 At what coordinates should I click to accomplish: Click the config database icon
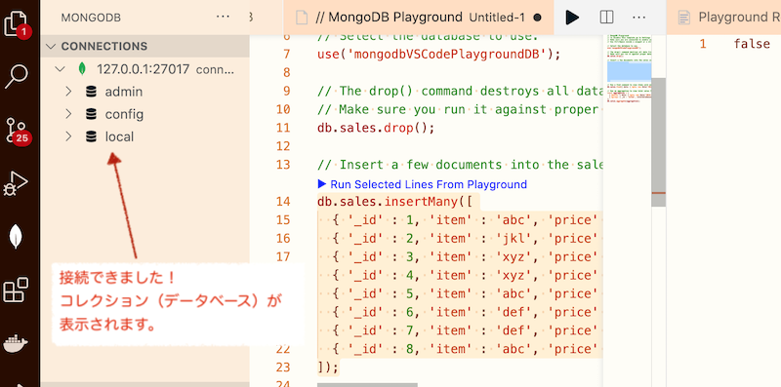[91, 114]
